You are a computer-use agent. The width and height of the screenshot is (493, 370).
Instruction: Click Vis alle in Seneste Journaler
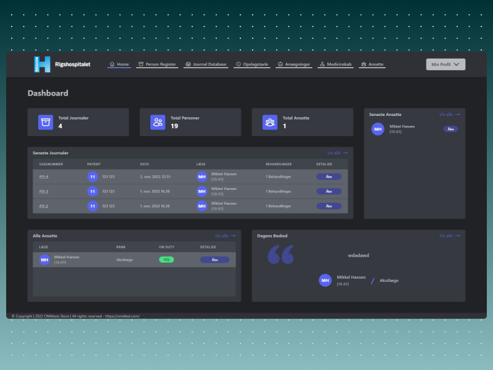337,153
